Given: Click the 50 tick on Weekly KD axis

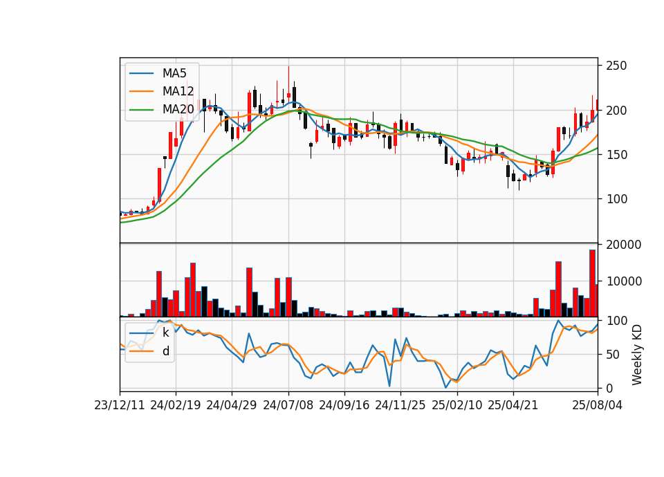Looking at the screenshot, I should 613,355.
